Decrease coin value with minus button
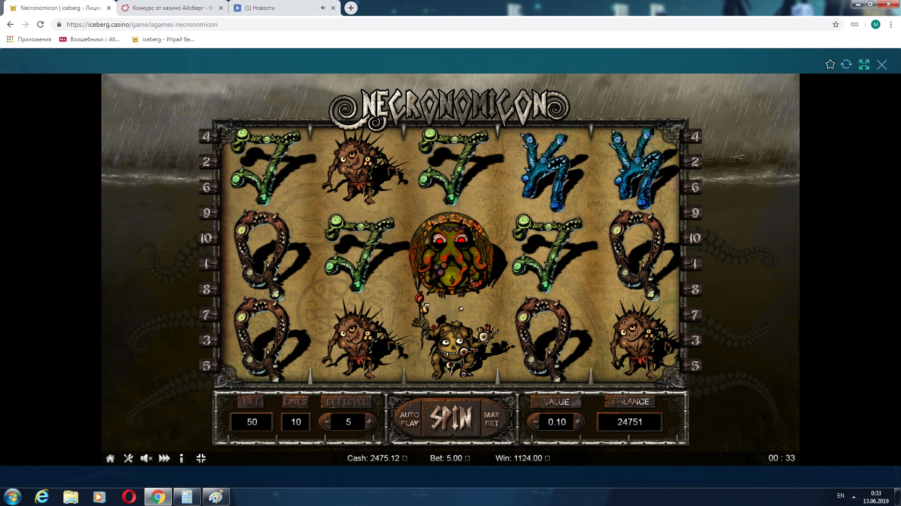901x506 pixels. (535, 422)
